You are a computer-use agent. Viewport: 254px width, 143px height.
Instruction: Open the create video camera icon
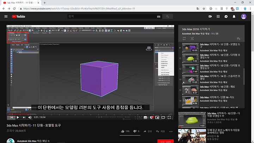(210, 16)
